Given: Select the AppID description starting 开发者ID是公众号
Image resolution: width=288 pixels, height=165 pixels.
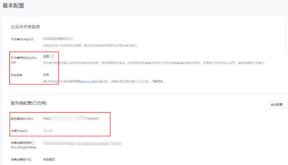Looking at the screenshot, I should pyautogui.click(x=91, y=46).
